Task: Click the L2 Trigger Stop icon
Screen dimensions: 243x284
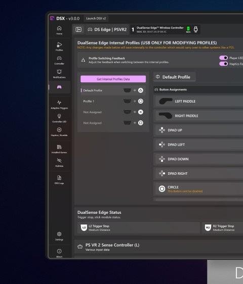Action: (x=84, y=228)
